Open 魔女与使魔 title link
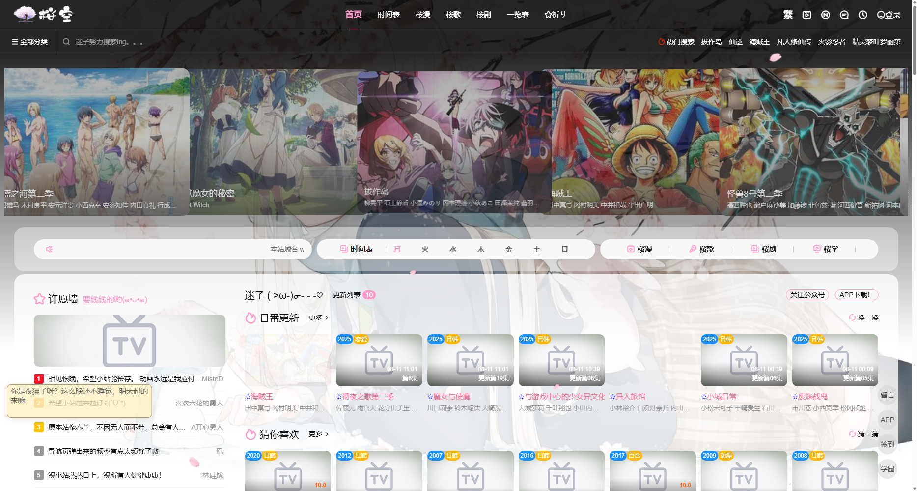917x491 pixels. [448, 396]
